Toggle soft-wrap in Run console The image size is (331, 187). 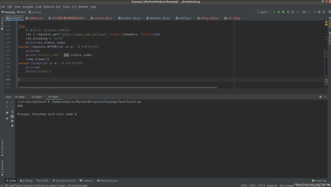point(12,112)
